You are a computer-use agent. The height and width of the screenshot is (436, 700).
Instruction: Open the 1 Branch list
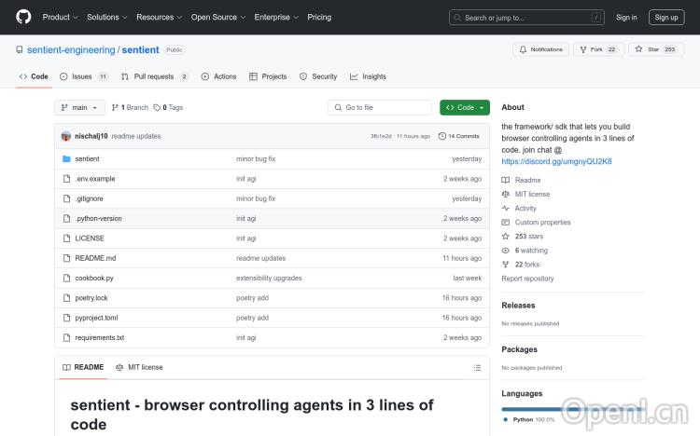pos(131,108)
